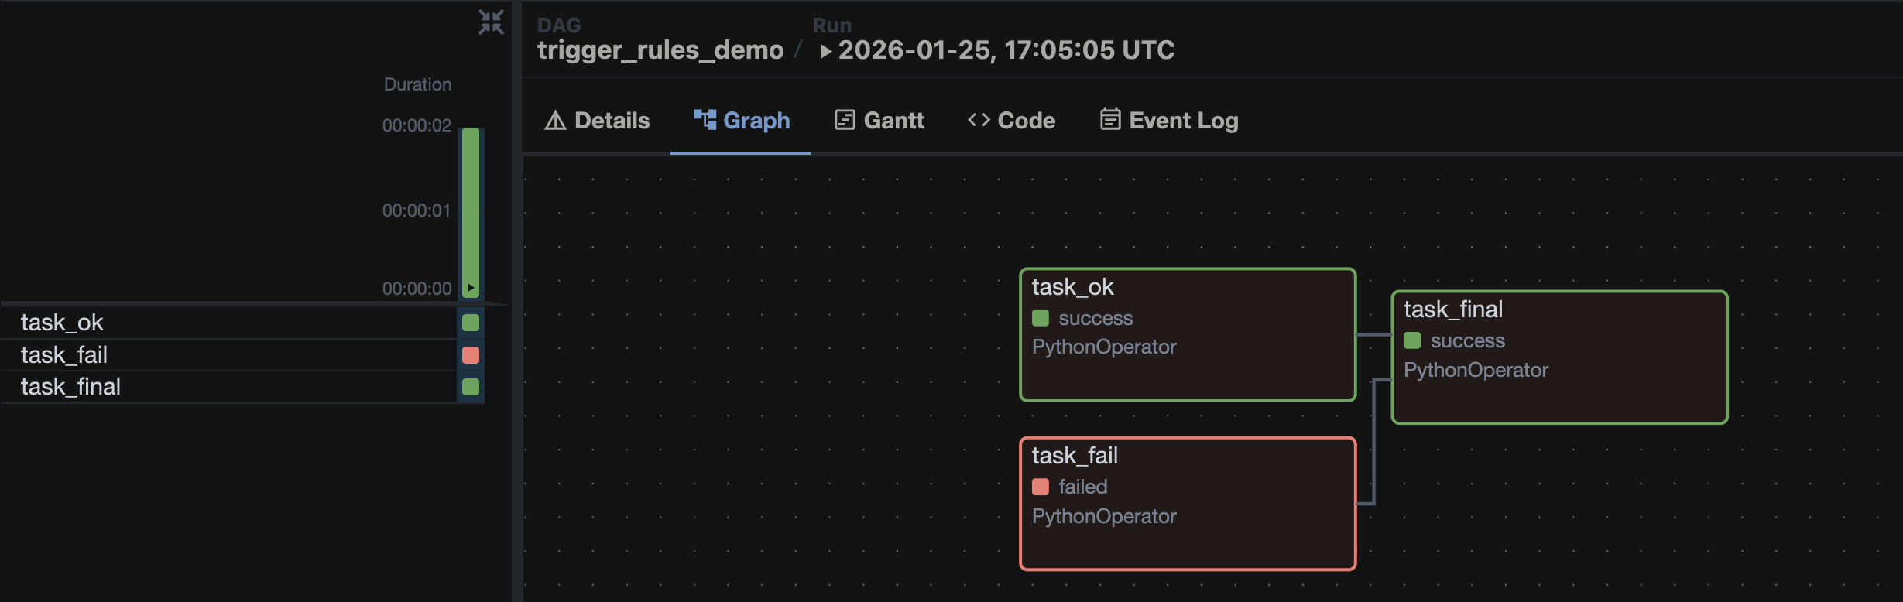
Task: Select the task_final node in the graph
Action: coord(1558,357)
